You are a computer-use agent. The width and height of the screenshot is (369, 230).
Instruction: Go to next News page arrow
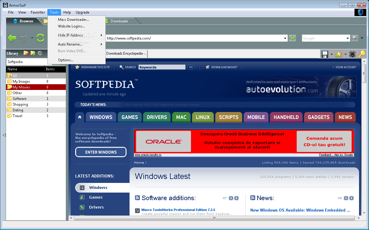tap(351, 198)
